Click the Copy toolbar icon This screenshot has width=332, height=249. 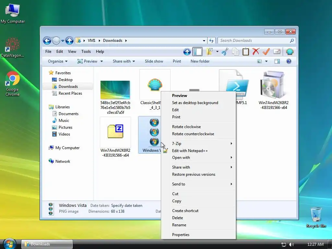tap(235, 52)
